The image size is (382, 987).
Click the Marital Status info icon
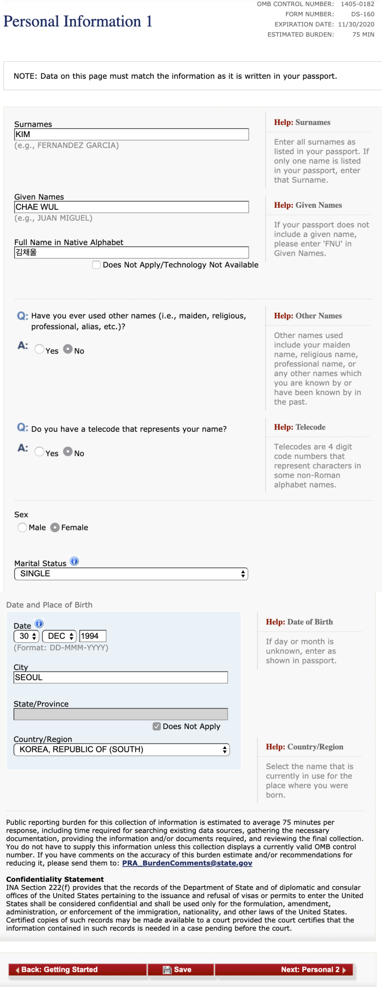coord(74,561)
